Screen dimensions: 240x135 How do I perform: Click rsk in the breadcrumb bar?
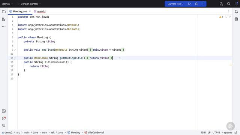[53, 132]
